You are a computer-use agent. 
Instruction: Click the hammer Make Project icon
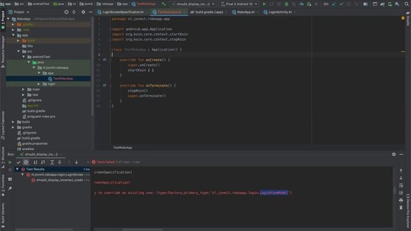pos(164,4)
